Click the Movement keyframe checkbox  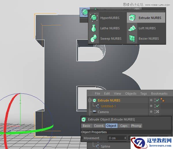coord(82,138)
